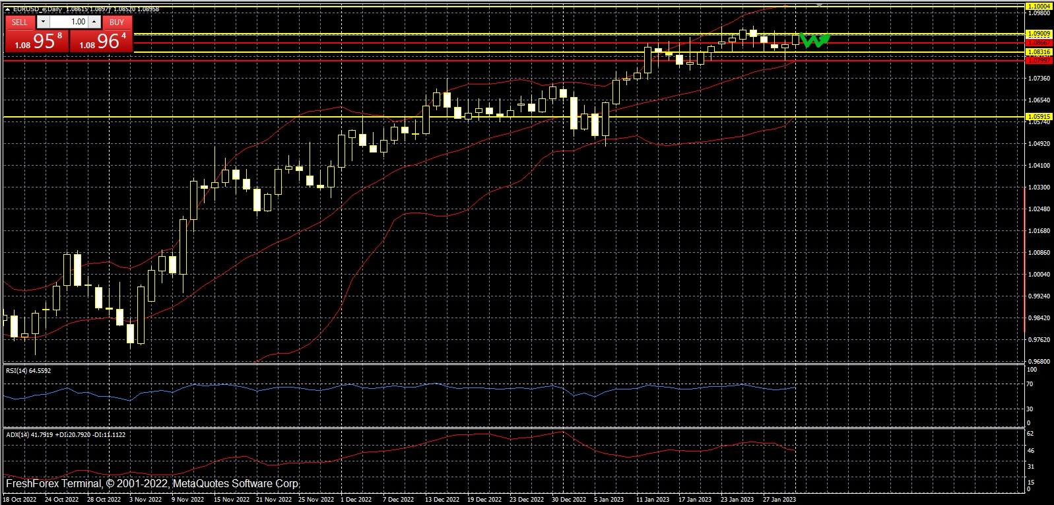
Task: Click the 1.10004 yellow price label
Action: 1039,6
